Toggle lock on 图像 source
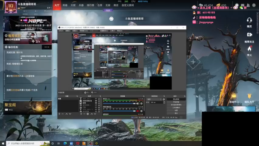This screenshot has height=146, width=259. pos(99,103)
